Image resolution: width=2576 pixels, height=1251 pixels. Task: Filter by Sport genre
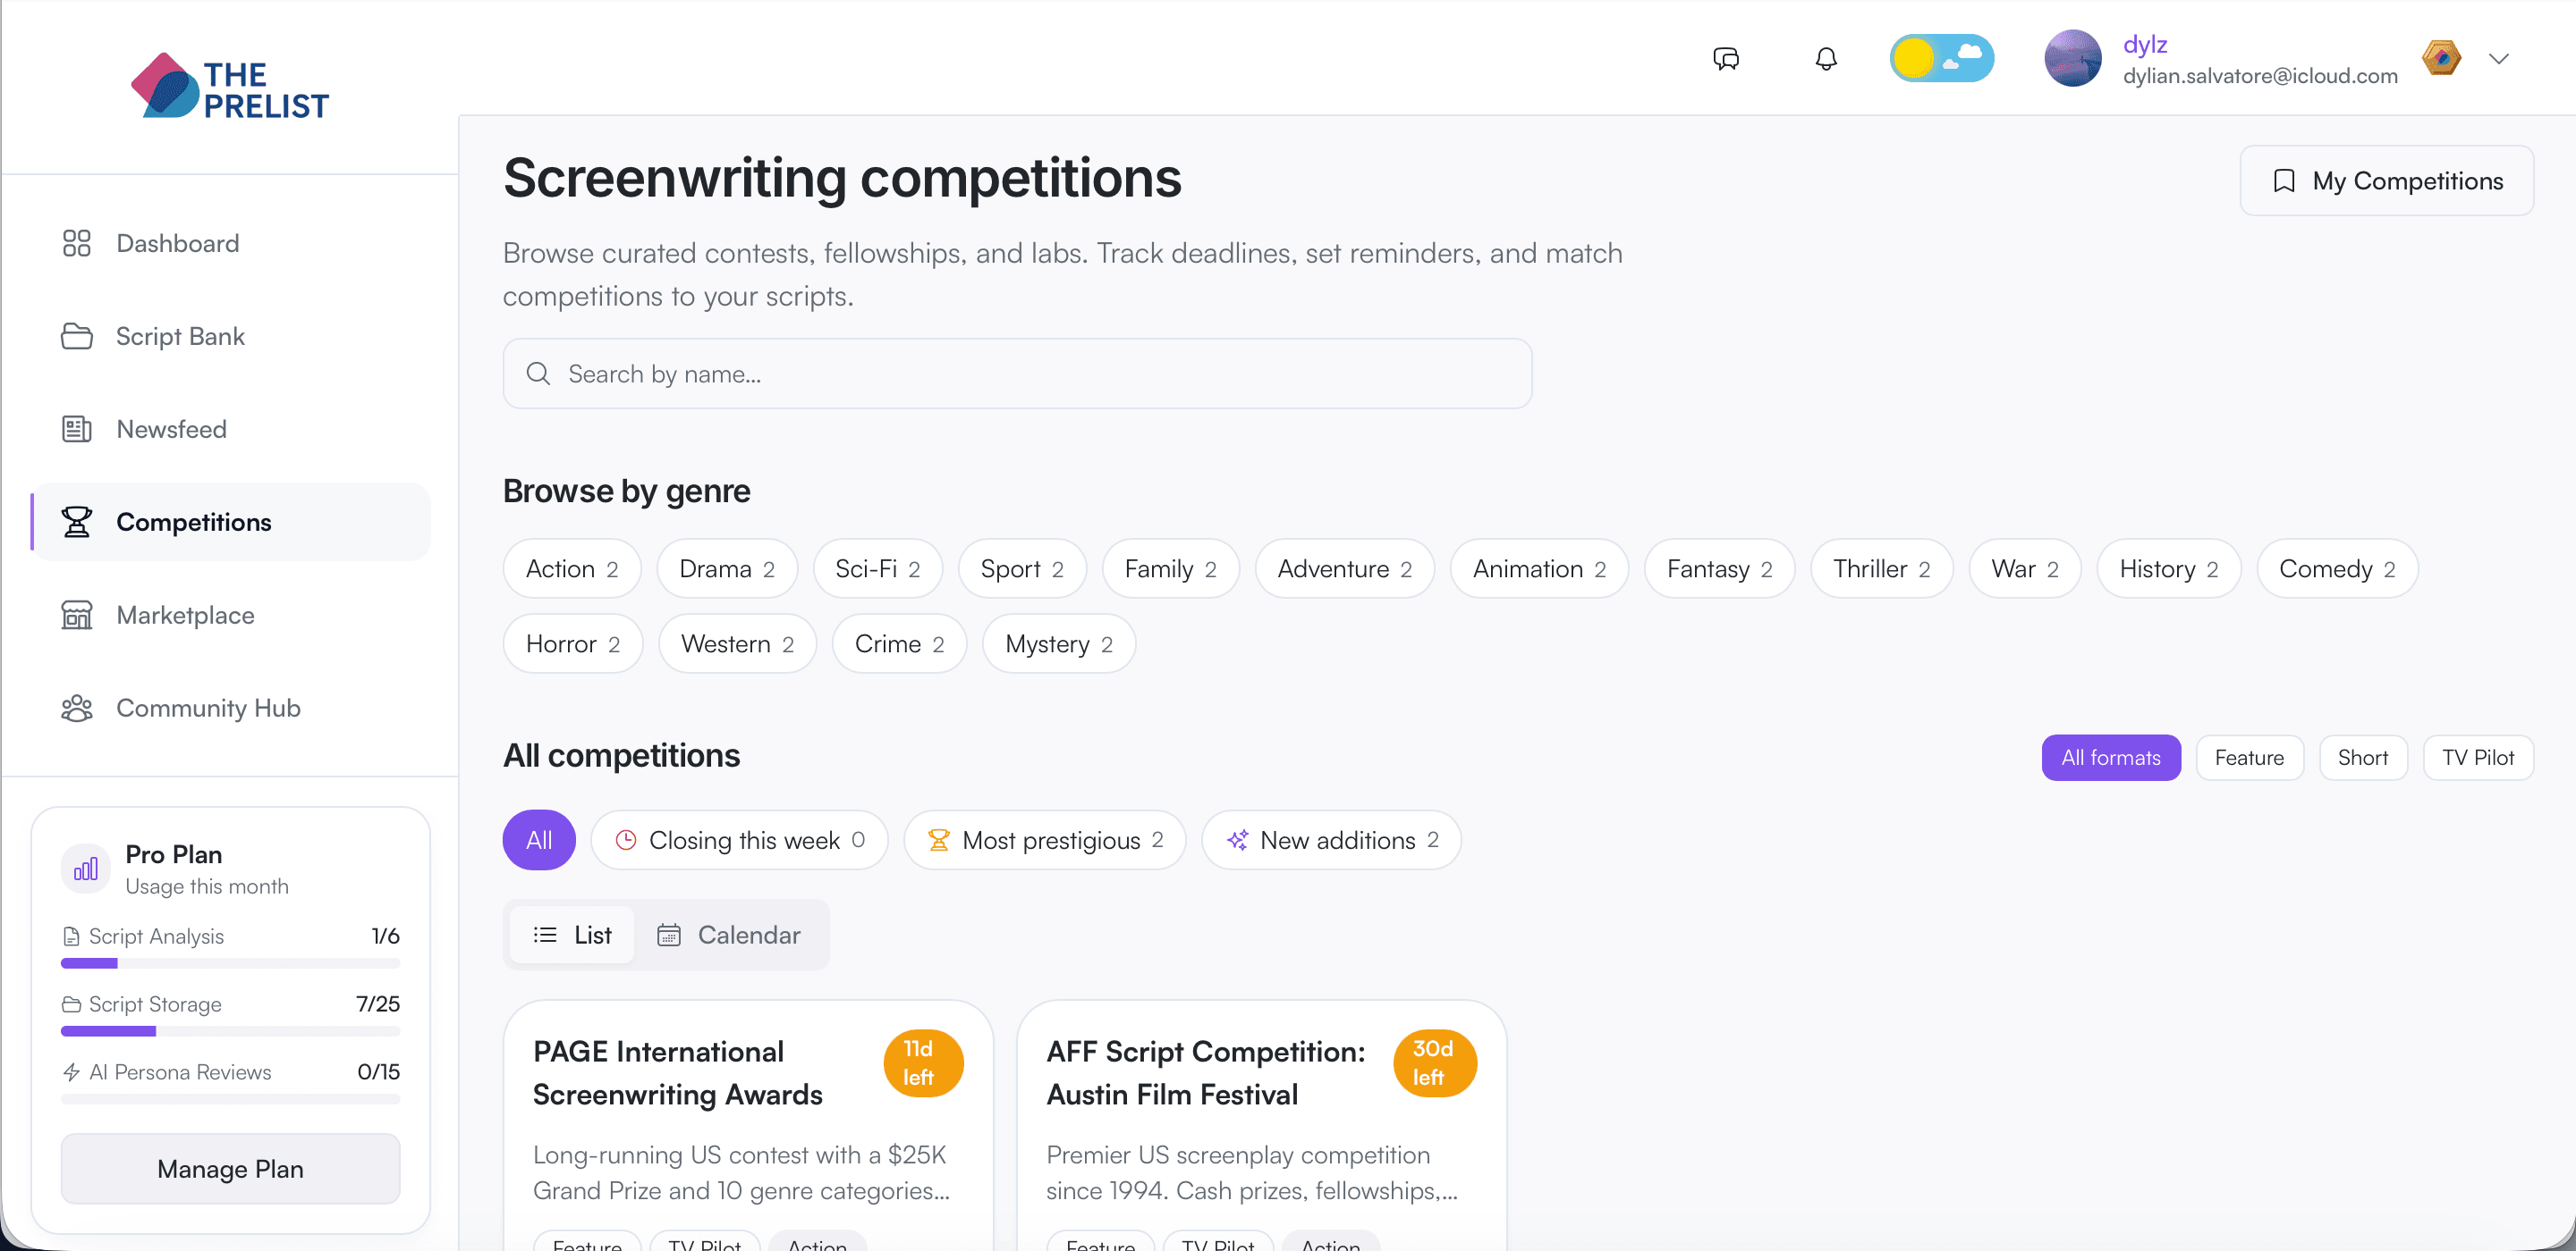(1022, 568)
